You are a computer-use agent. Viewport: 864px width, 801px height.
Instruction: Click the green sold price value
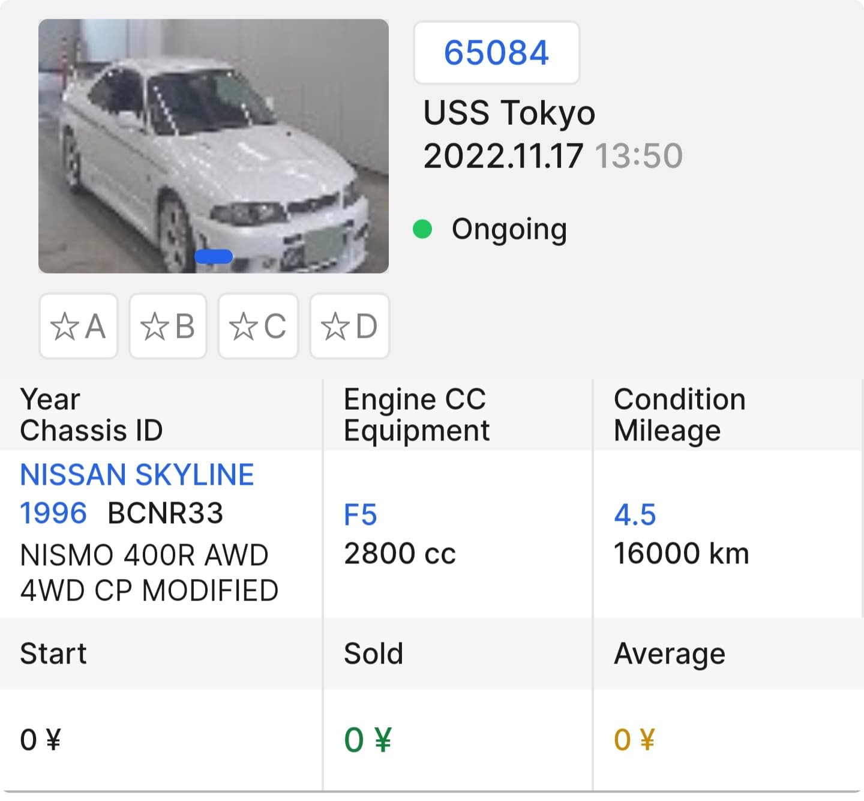click(x=368, y=740)
